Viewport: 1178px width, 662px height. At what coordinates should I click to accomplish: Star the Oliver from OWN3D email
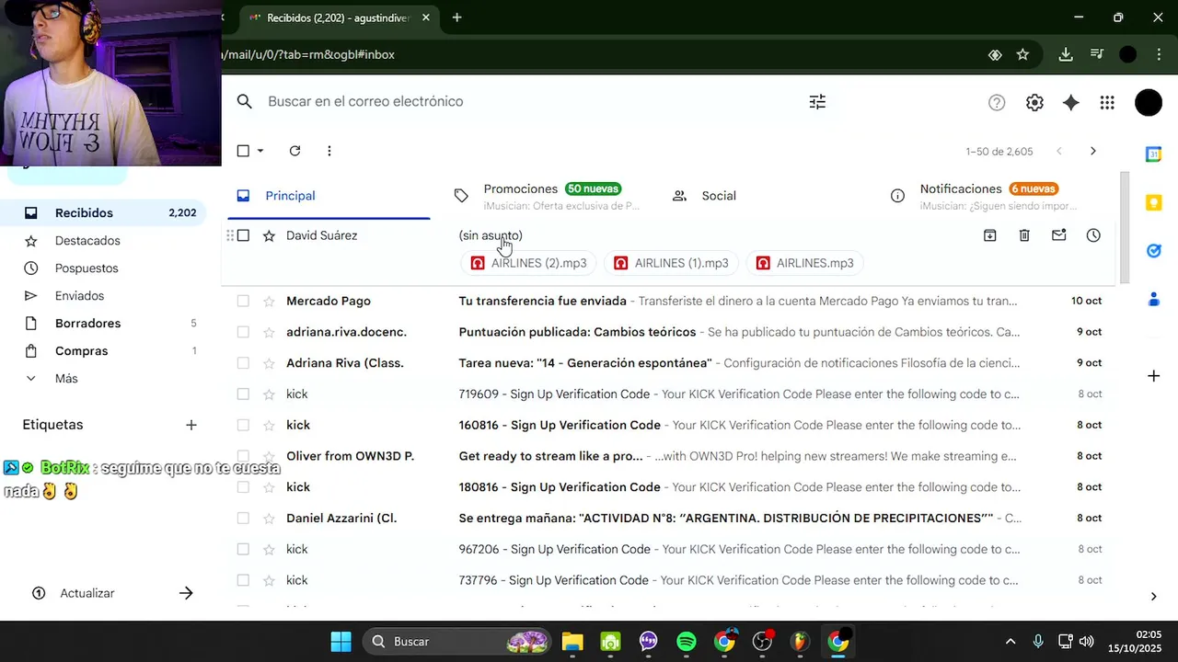pos(269,456)
